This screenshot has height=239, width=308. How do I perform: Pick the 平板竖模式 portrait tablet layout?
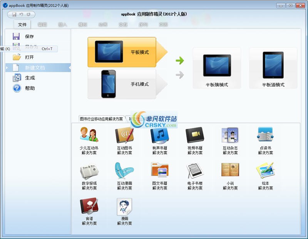pos(273,68)
